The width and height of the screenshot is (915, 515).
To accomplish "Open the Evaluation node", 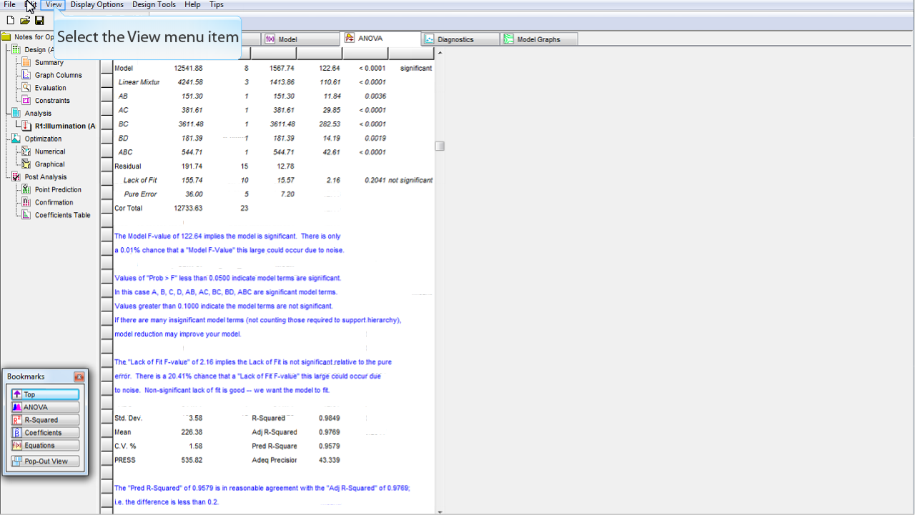I will (x=50, y=88).
